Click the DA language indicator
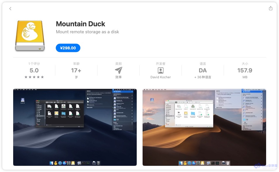 pyautogui.click(x=203, y=70)
